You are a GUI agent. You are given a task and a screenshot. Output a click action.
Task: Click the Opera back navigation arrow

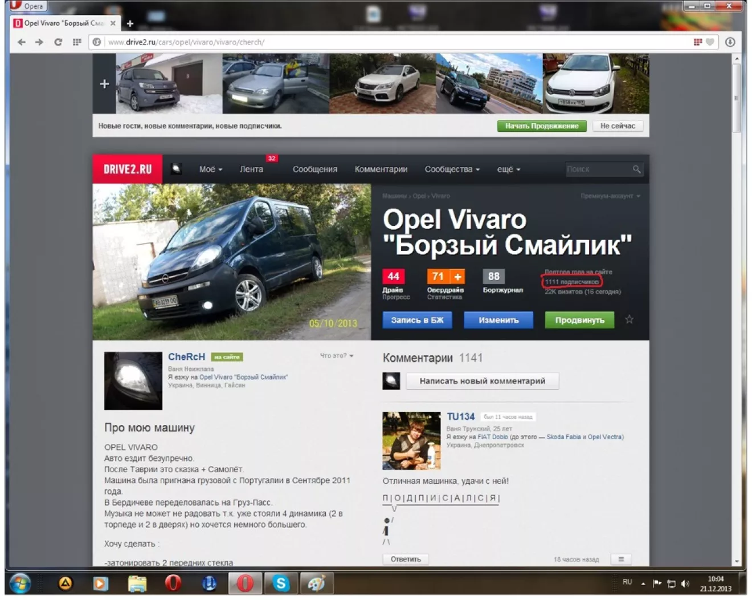pyautogui.click(x=22, y=42)
